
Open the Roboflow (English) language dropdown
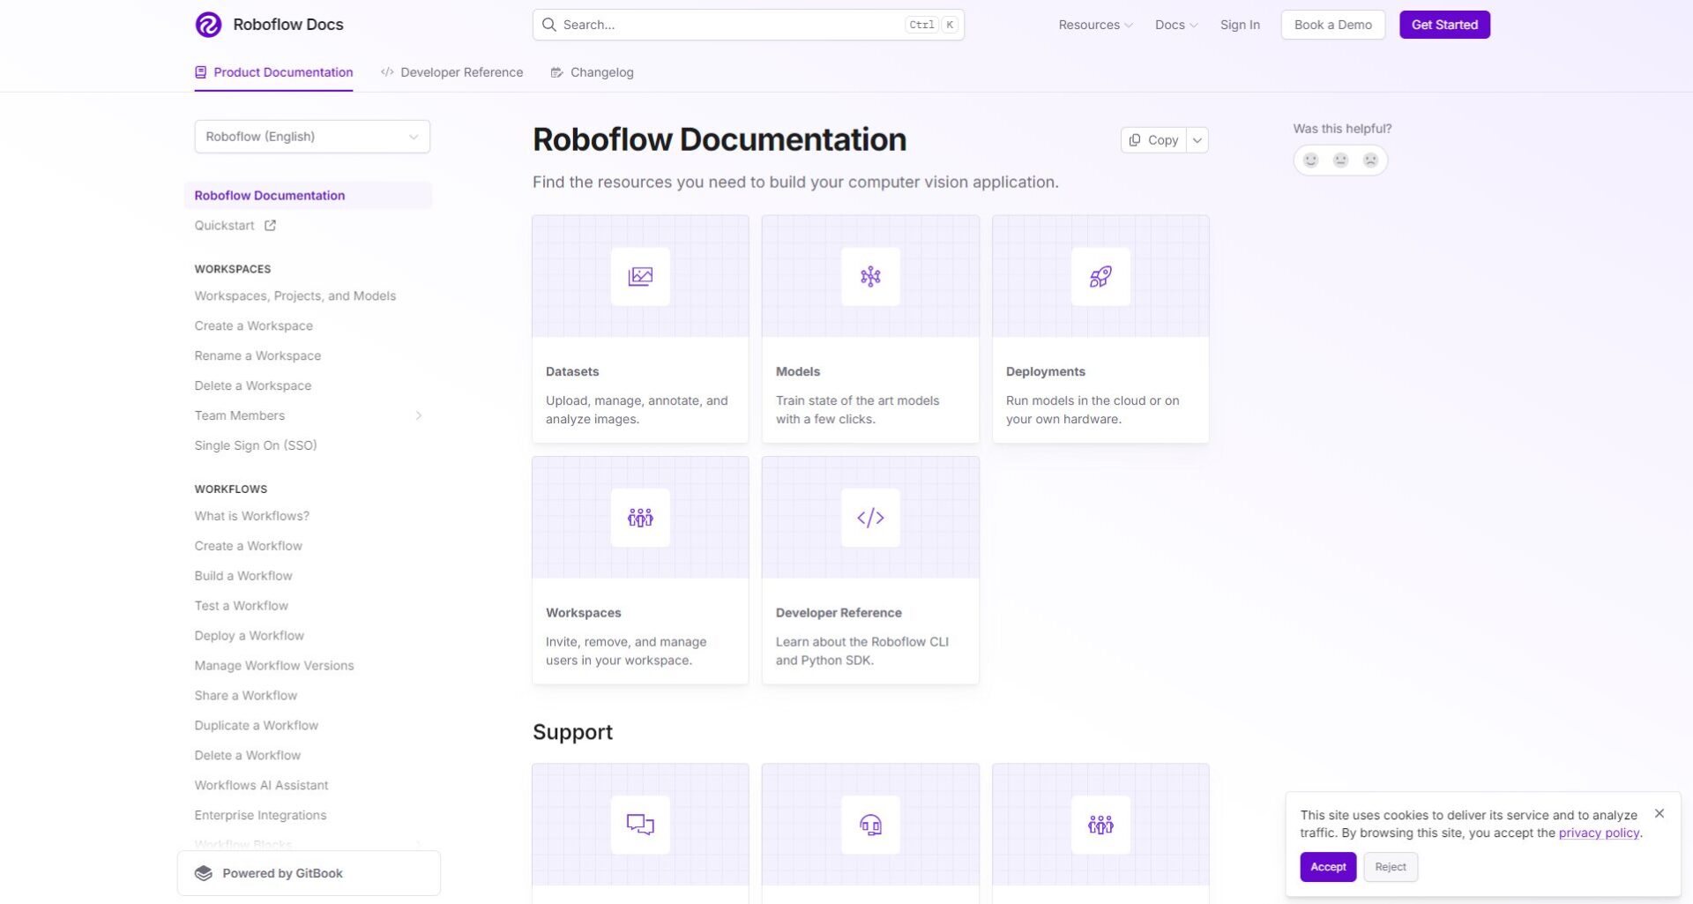[x=312, y=137]
